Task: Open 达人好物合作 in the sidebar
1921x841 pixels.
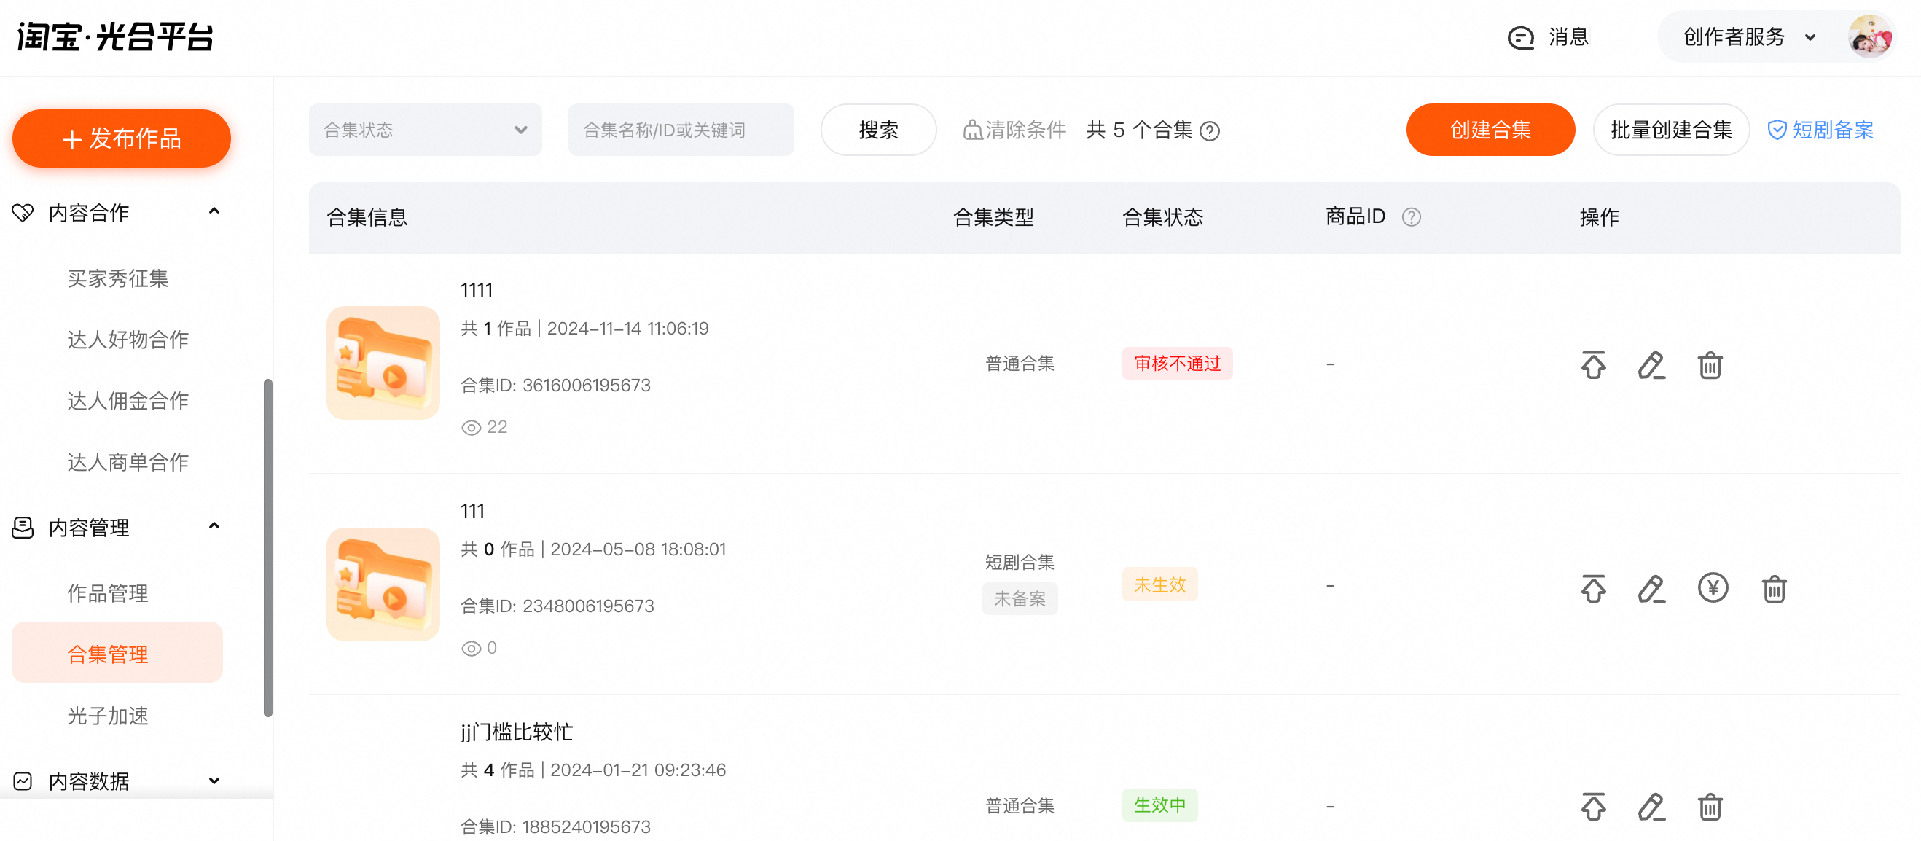Action: click(x=128, y=340)
